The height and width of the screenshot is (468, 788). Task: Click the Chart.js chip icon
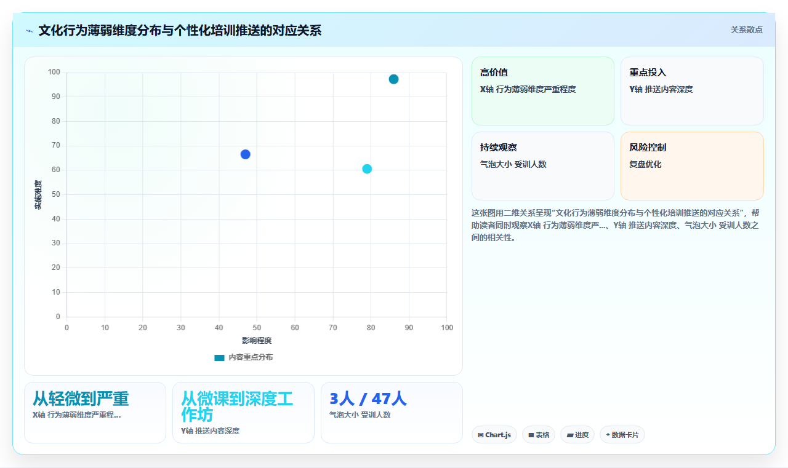click(x=481, y=435)
